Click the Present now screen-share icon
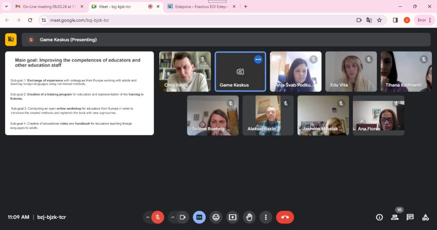This screenshot has width=437, height=230. pos(233,217)
